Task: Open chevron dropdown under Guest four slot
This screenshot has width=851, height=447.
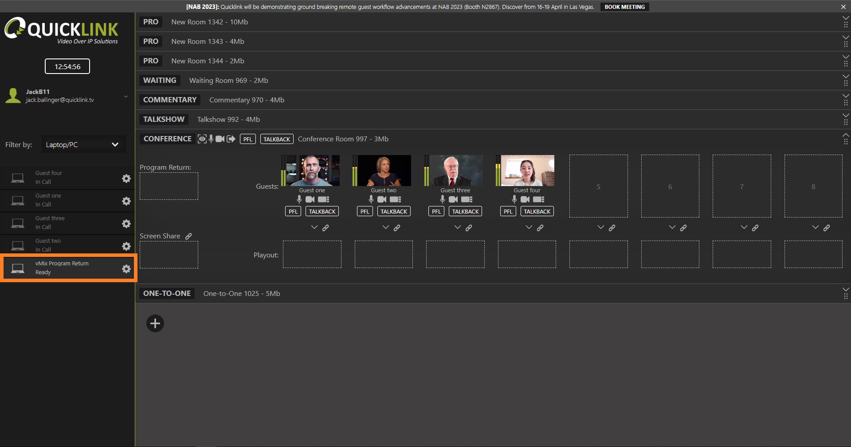Action: click(529, 227)
